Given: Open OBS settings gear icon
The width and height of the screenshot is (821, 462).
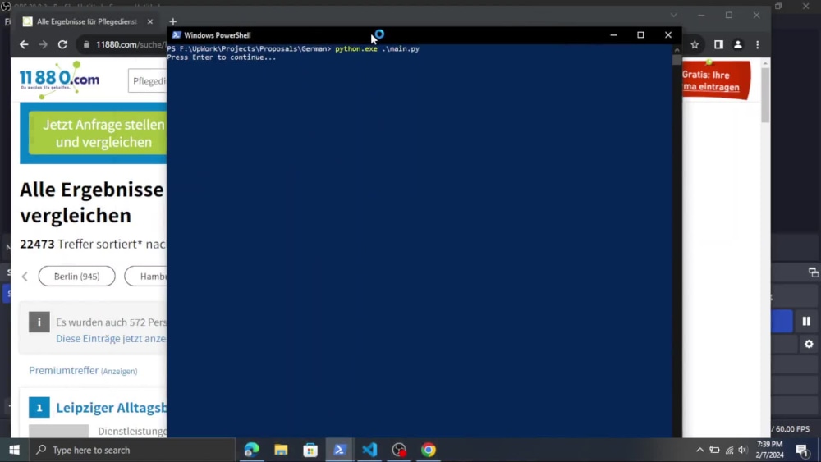Looking at the screenshot, I should click(809, 344).
